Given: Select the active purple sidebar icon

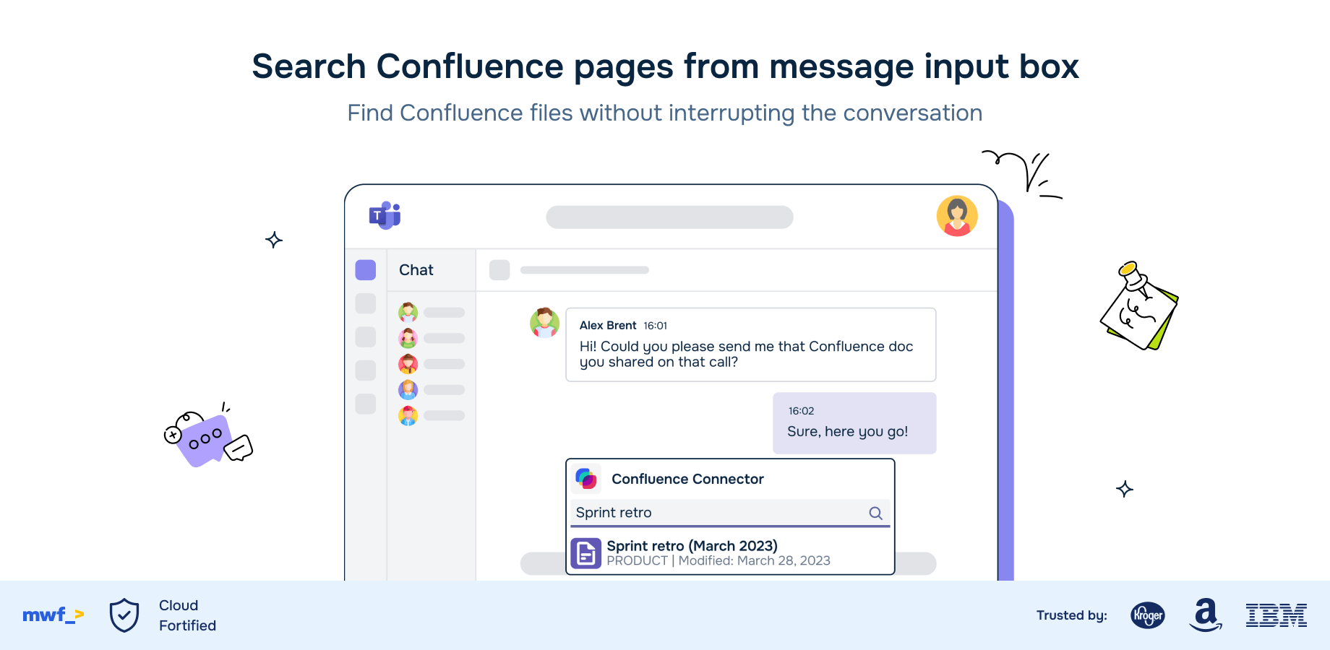Looking at the screenshot, I should point(366,270).
